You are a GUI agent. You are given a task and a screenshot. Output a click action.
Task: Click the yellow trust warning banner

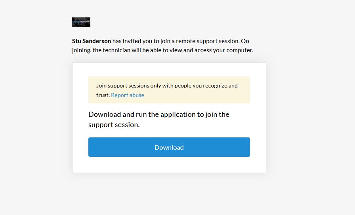(x=169, y=90)
